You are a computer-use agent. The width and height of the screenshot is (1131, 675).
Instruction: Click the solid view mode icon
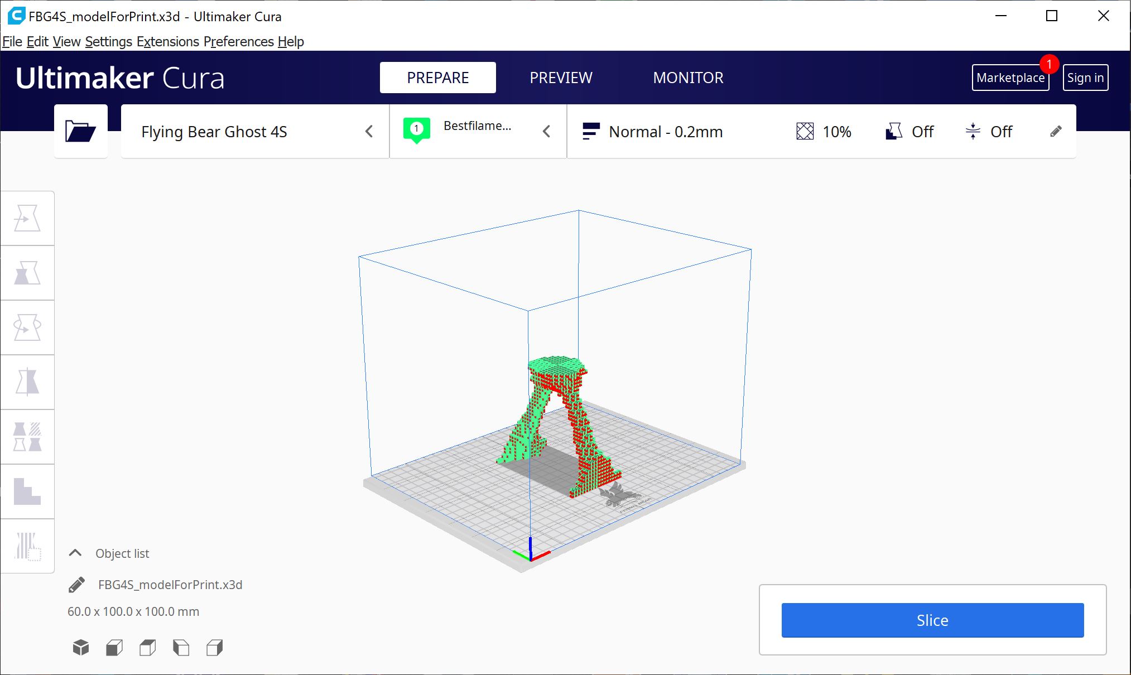[80, 647]
